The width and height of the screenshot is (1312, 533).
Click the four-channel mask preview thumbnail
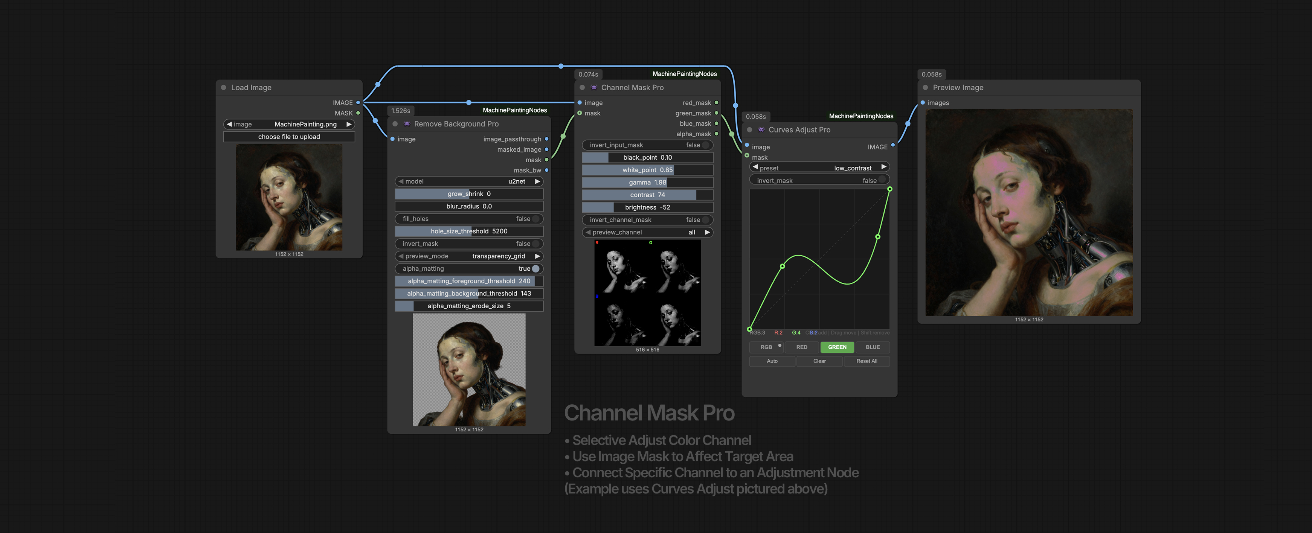pos(647,293)
